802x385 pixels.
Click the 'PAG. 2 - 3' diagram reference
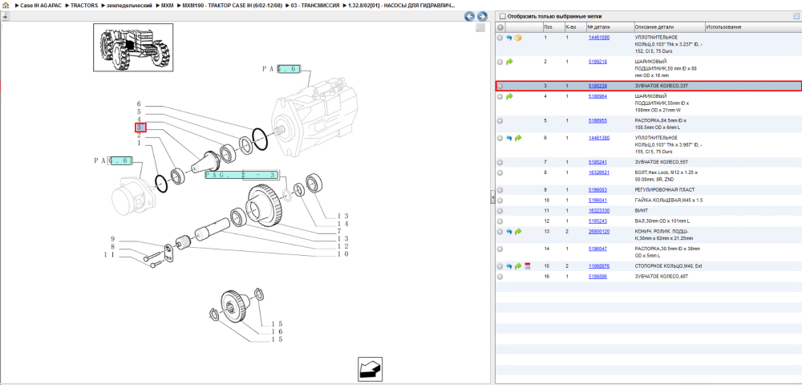242,175
